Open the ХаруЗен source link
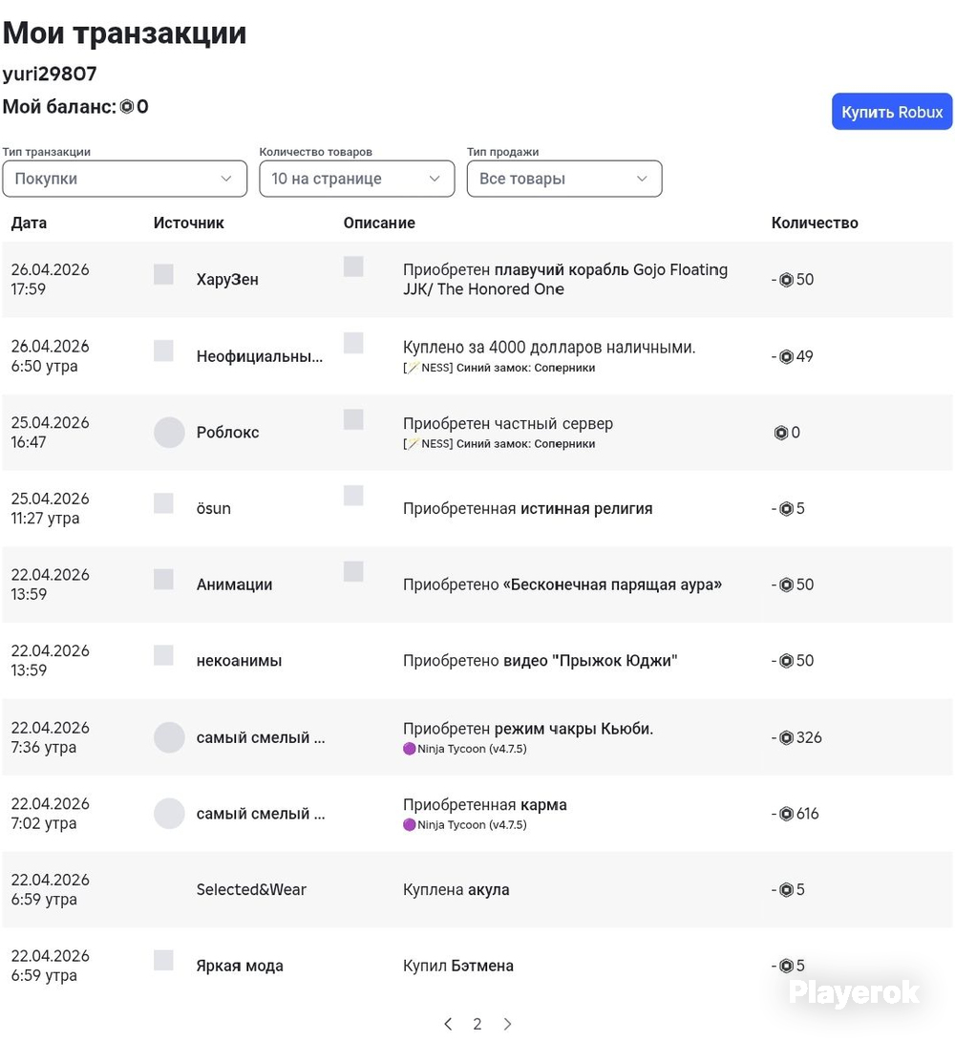The image size is (955, 1042). click(227, 280)
